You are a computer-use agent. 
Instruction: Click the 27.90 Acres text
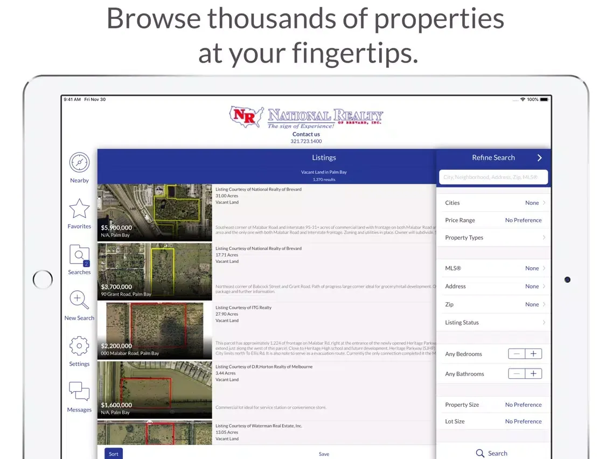coord(227,314)
